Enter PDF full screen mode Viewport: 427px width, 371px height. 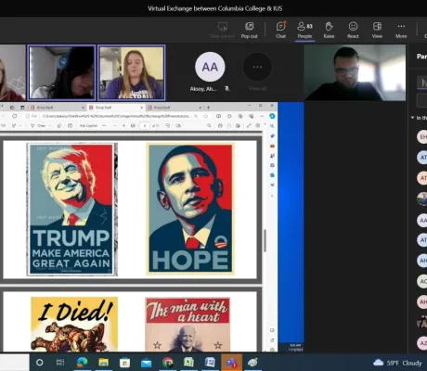click(249, 125)
